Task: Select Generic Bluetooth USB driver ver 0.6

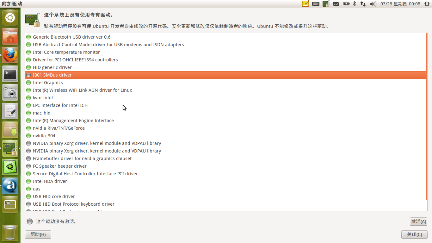Action: click(226, 37)
